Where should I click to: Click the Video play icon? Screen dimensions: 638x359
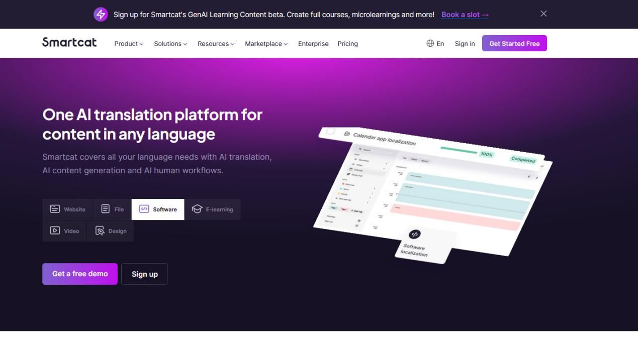click(x=55, y=230)
